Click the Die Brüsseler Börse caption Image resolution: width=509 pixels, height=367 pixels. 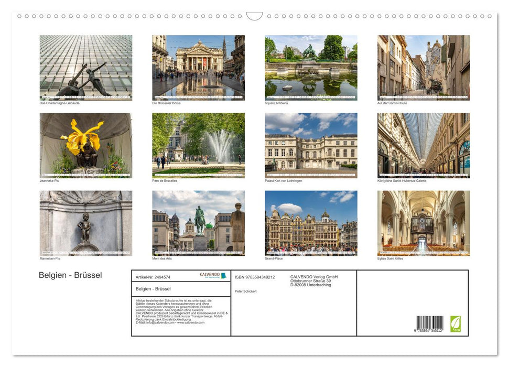tap(166, 103)
